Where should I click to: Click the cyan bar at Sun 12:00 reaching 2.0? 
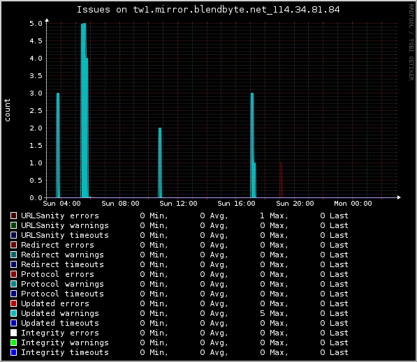pyautogui.click(x=160, y=163)
